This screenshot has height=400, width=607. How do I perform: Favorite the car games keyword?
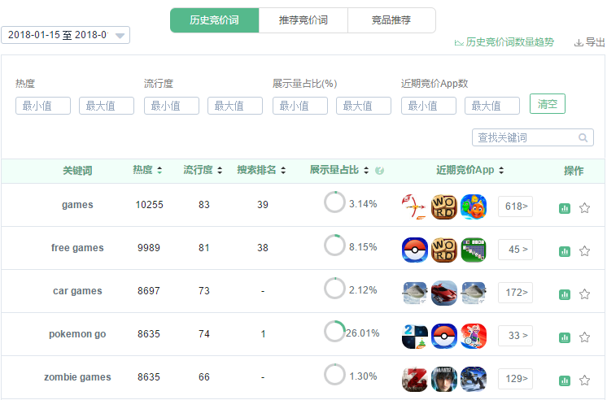coord(584,294)
